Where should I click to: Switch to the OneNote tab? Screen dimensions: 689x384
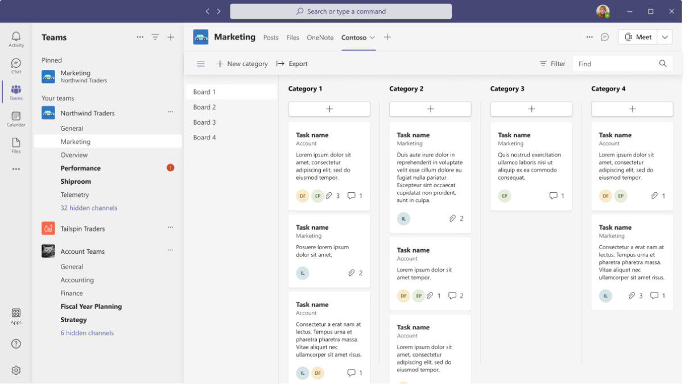tap(320, 38)
